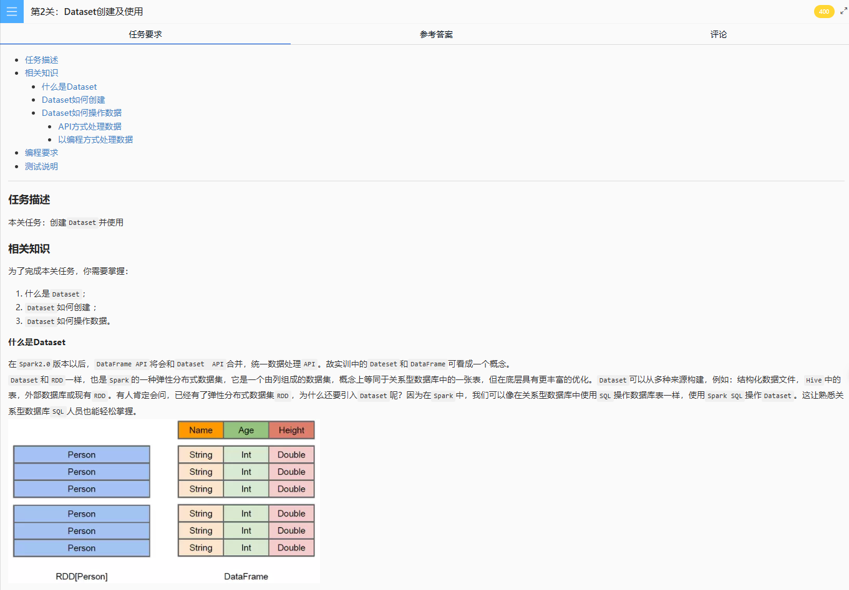
Task: Click the RDD[Person] caption in diagram
Action: tap(82, 576)
